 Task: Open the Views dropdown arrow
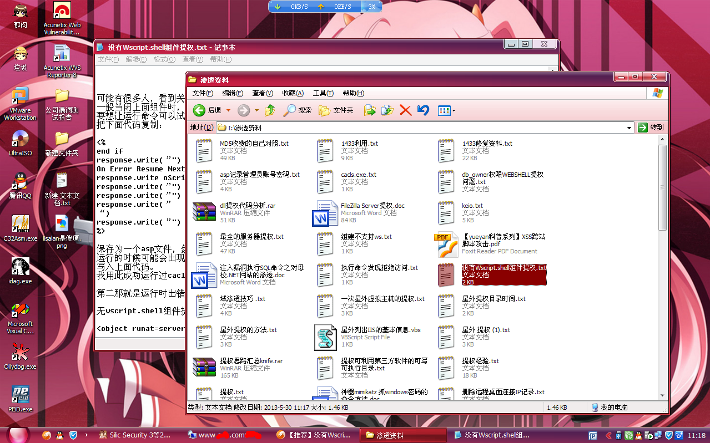[454, 110]
